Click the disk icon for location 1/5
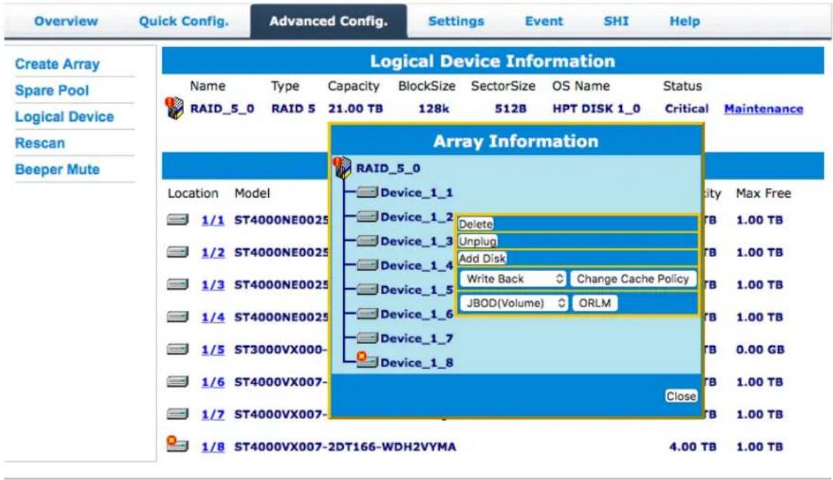Screen dimensions: 833x480 click(178, 349)
